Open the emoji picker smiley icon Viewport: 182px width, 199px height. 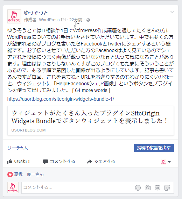138,188
